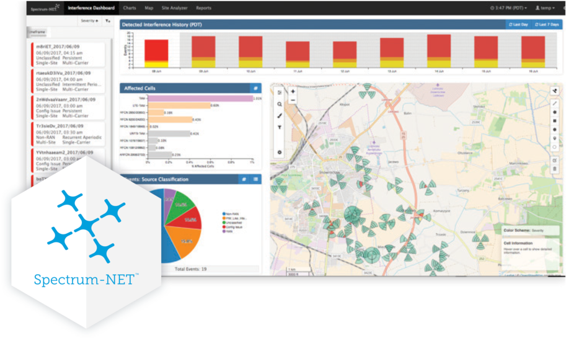Image resolution: width=566 pixels, height=338 pixels.
Task: Click the delete shapes trash icon
Action: tap(555, 169)
